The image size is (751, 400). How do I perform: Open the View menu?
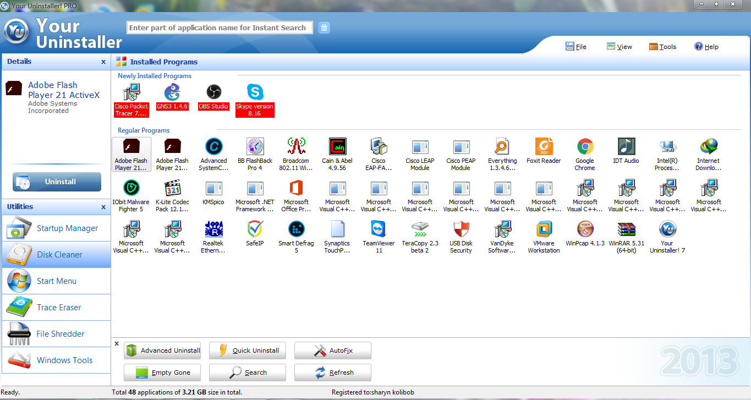coord(620,46)
